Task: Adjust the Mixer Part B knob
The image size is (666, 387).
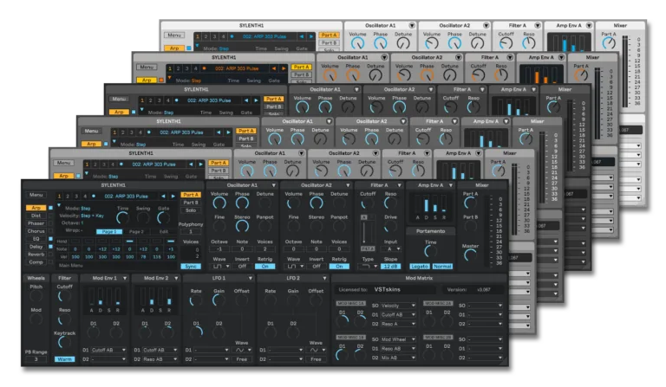Action: tap(470, 226)
